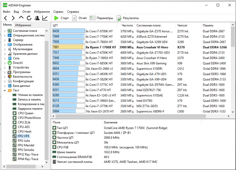Click the results list scroll-down arrow
This screenshot has width=236, height=170.
click(x=233, y=112)
